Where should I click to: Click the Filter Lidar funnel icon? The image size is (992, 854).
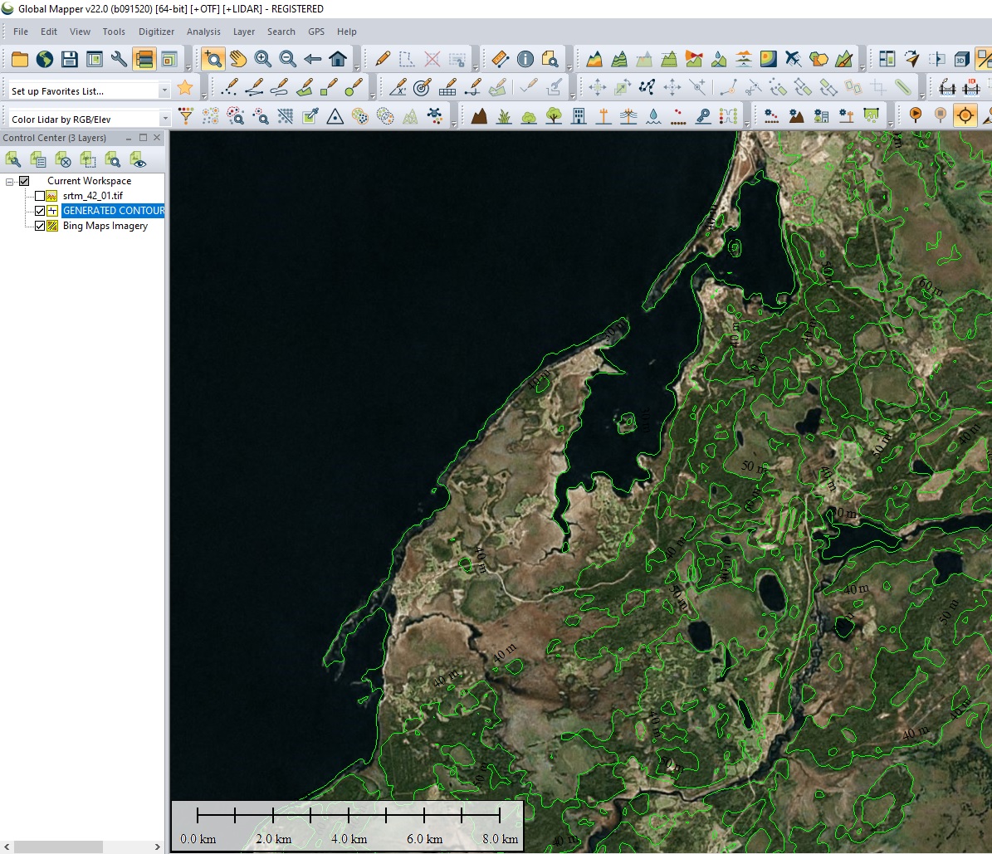click(x=186, y=115)
